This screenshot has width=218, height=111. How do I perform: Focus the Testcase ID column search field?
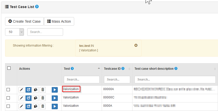117,80
